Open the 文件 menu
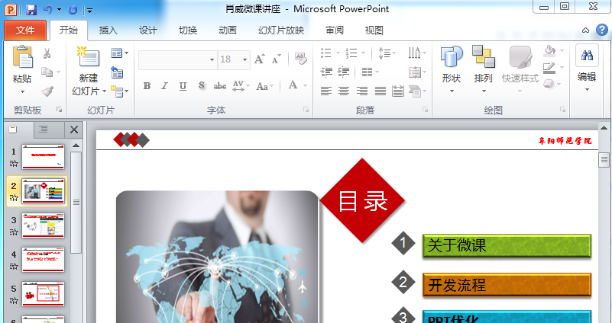Image resolution: width=612 pixels, height=323 pixels. 25,30
